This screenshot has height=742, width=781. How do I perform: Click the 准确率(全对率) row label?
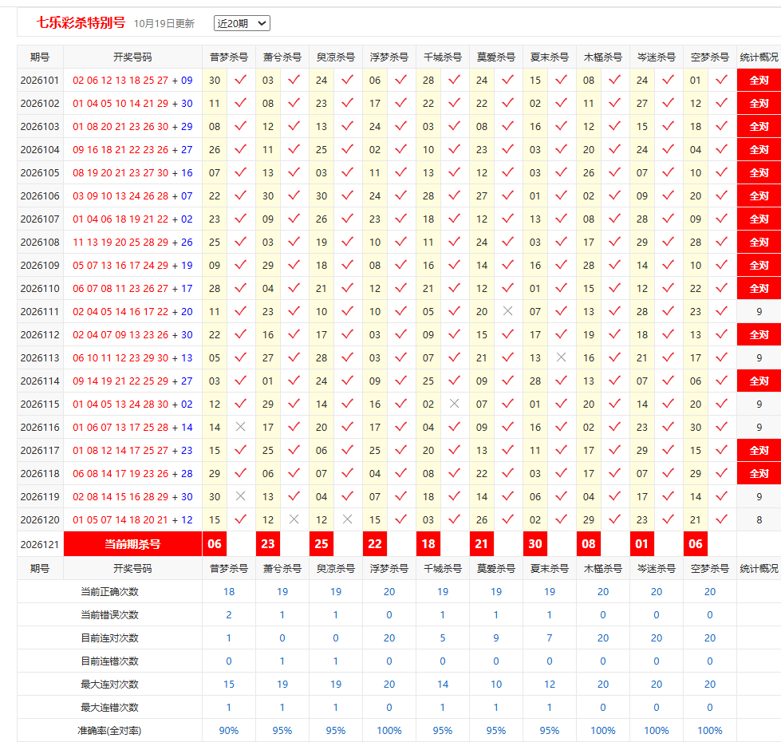click(x=109, y=731)
